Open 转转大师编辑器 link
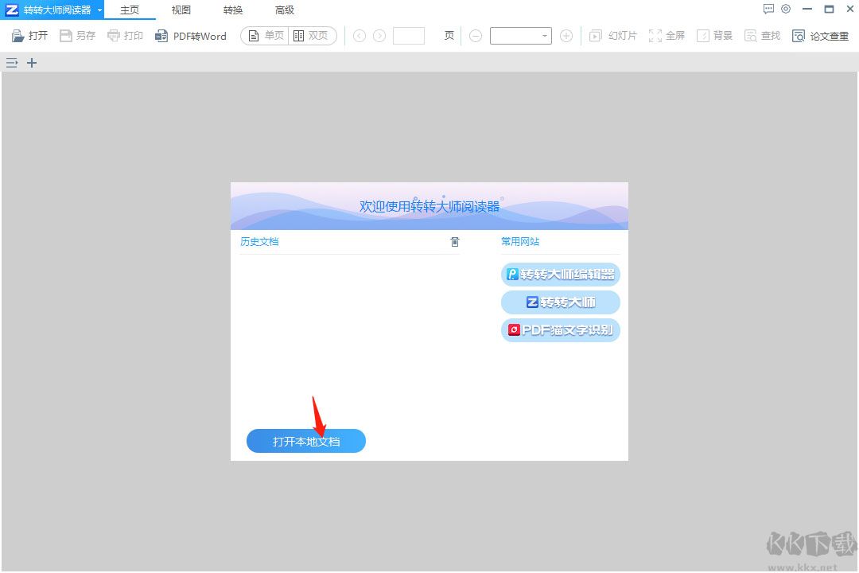Screen dimensions: 859x573 (561, 274)
